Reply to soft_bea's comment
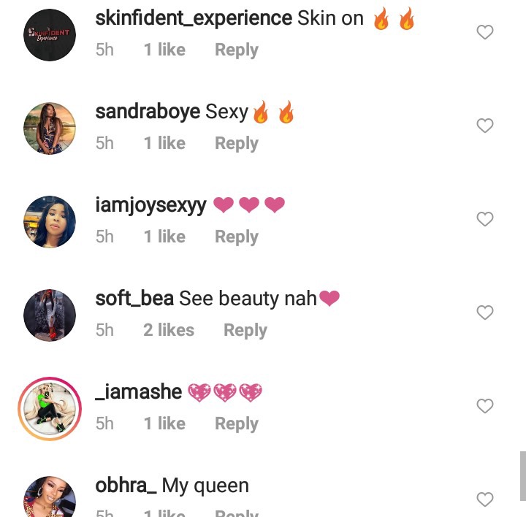Viewport: 526px width, 517px height. click(x=245, y=330)
